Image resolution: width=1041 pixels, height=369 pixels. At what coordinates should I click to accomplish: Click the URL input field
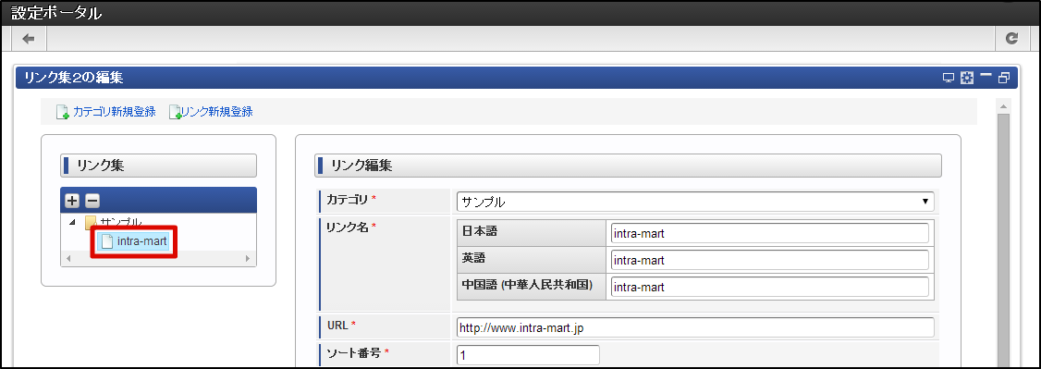[695, 327]
